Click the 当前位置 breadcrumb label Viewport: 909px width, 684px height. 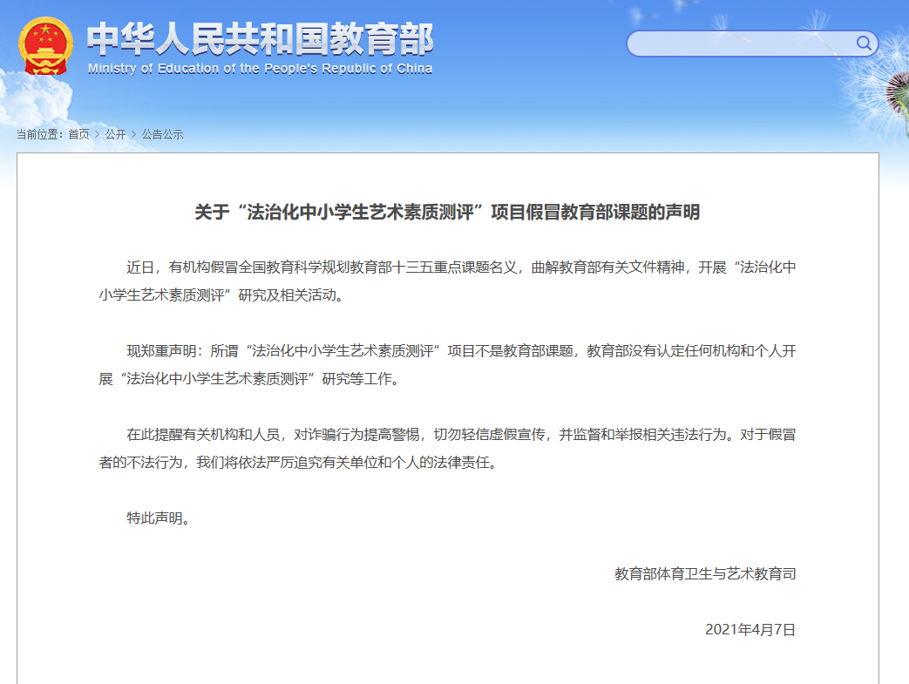click(x=40, y=134)
